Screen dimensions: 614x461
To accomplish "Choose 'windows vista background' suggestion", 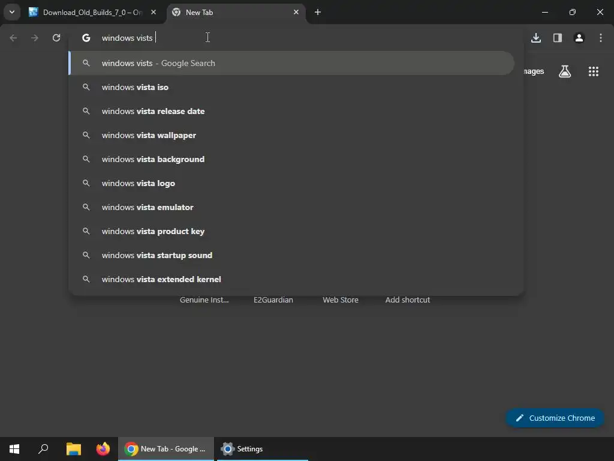I will 291,159.
